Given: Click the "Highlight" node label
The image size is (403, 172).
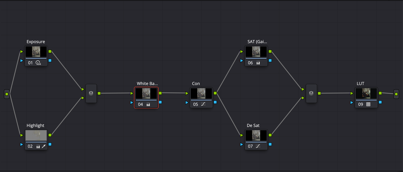Looking at the screenshot, I should click(x=35, y=126).
